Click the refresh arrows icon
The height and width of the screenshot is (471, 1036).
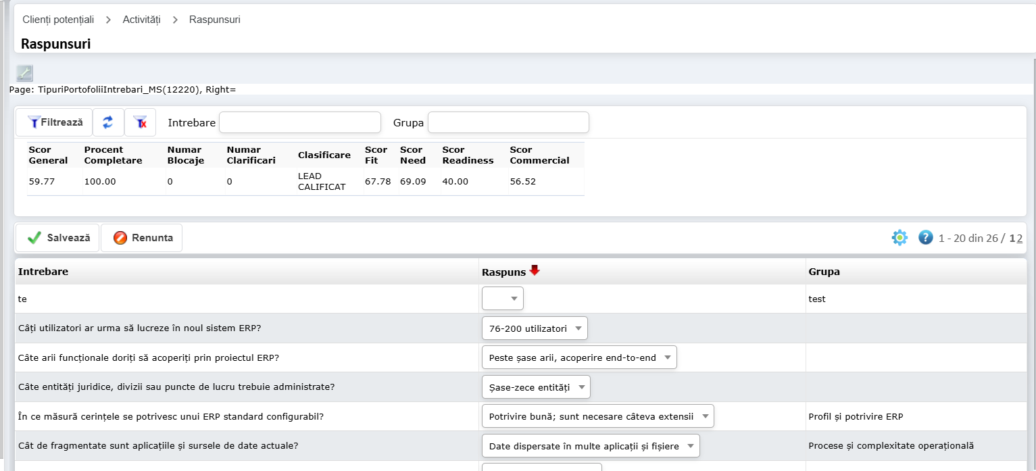click(x=108, y=122)
